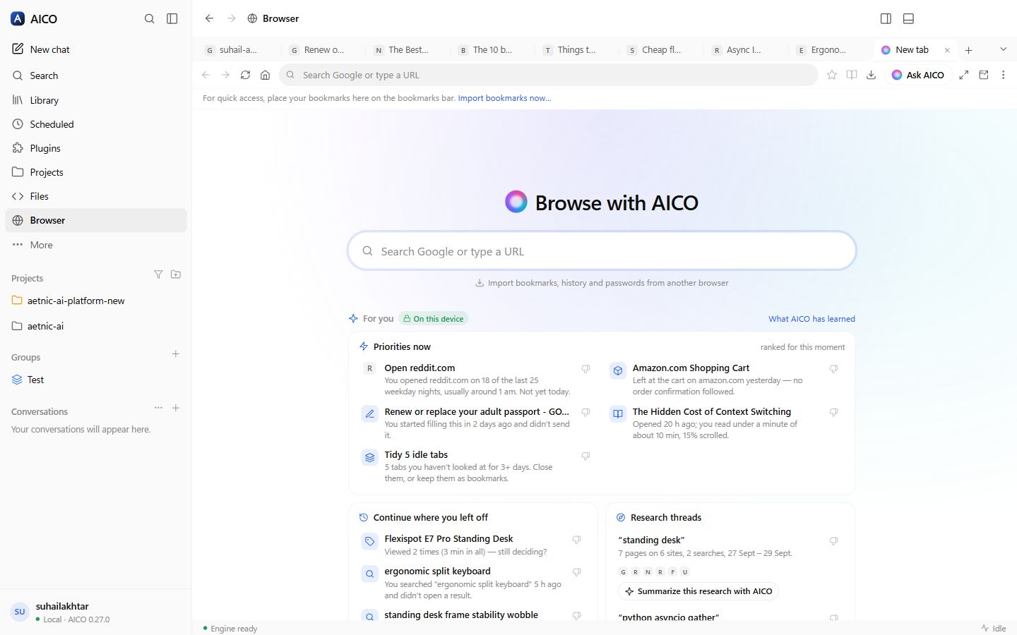Screen dimensions: 1017x635
Task: Open the Test group
Action: tap(96, 380)
